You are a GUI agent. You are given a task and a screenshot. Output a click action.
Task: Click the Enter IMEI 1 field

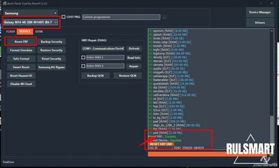[105, 57]
